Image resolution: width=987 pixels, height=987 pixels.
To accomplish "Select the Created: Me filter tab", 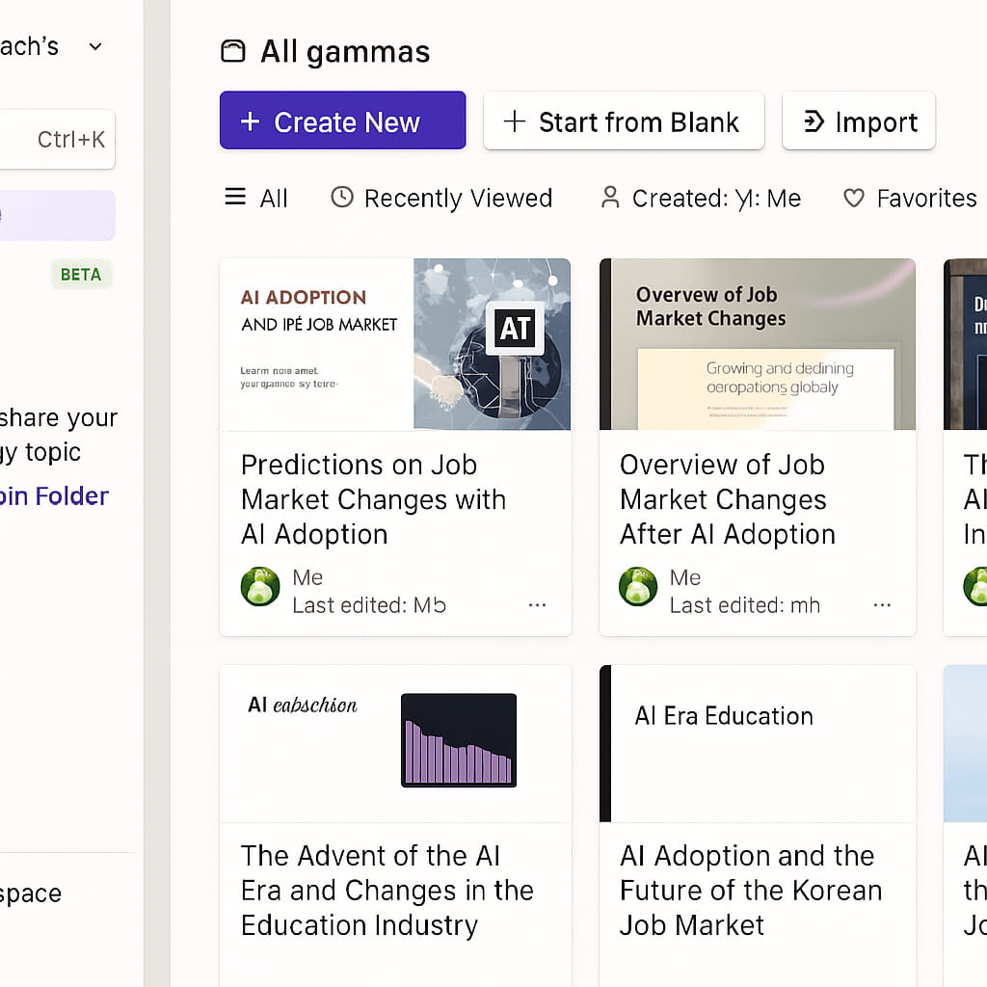I will click(x=700, y=198).
